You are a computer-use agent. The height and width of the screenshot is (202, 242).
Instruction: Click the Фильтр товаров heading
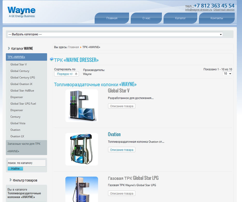point(25,180)
